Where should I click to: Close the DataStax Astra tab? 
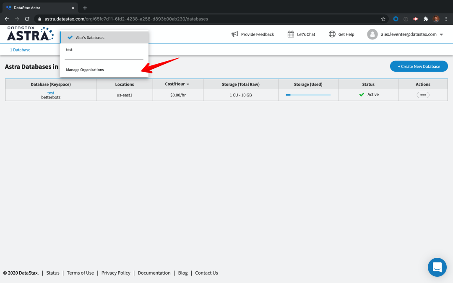click(x=73, y=8)
